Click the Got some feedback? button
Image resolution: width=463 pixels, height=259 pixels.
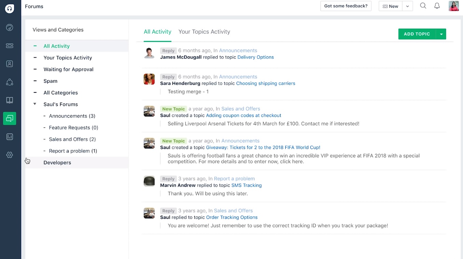[x=345, y=6]
